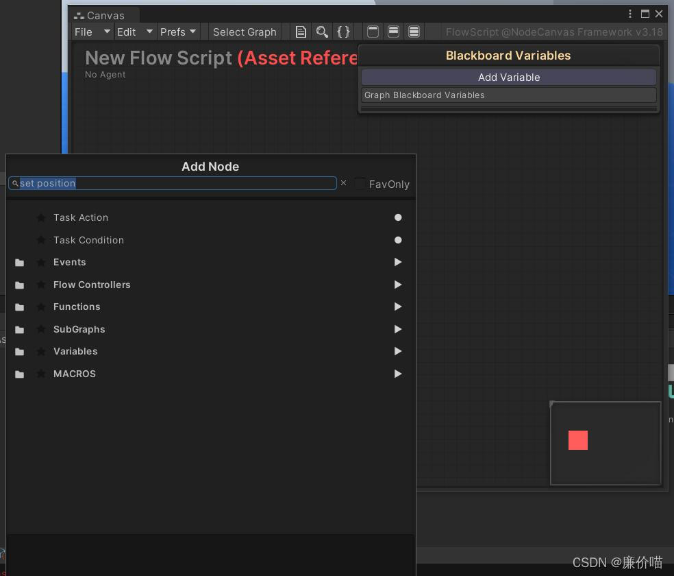
Task: Click the New Flow Script graph title
Action: tap(221, 58)
